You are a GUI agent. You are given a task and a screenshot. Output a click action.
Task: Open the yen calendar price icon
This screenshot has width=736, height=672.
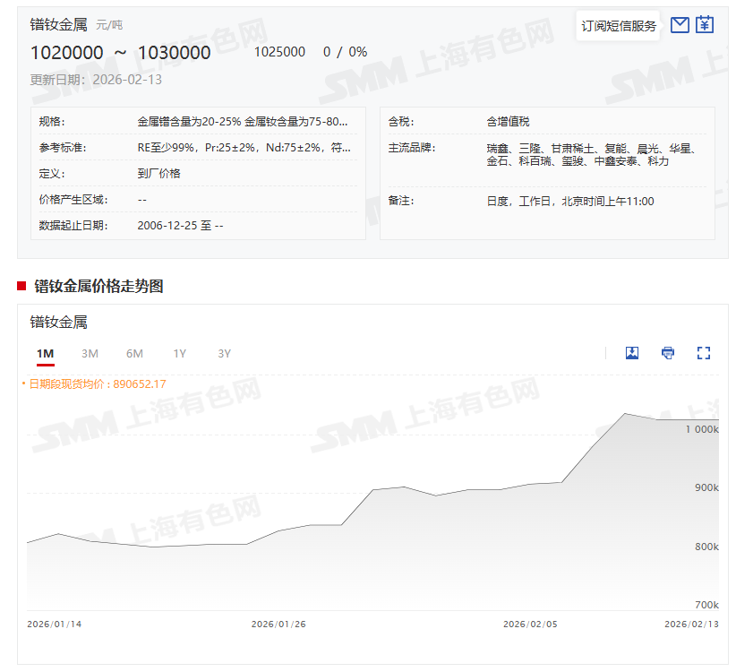tap(705, 25)
